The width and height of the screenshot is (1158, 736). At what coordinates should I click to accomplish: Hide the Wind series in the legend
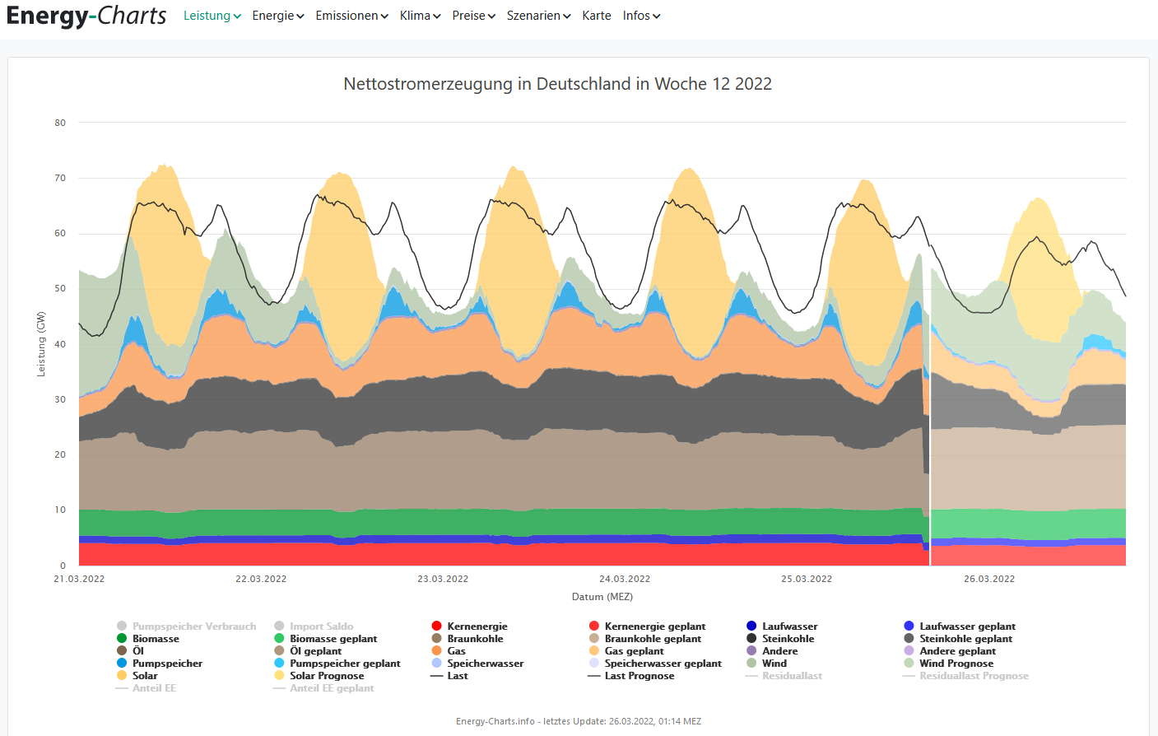tap(766, 664)
